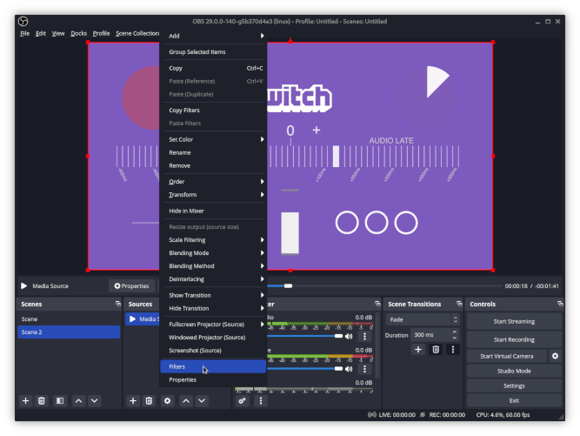Screen dimensions: 580x436
Task: Click the second audio channel volume slider handle
Action: point(338,369)
